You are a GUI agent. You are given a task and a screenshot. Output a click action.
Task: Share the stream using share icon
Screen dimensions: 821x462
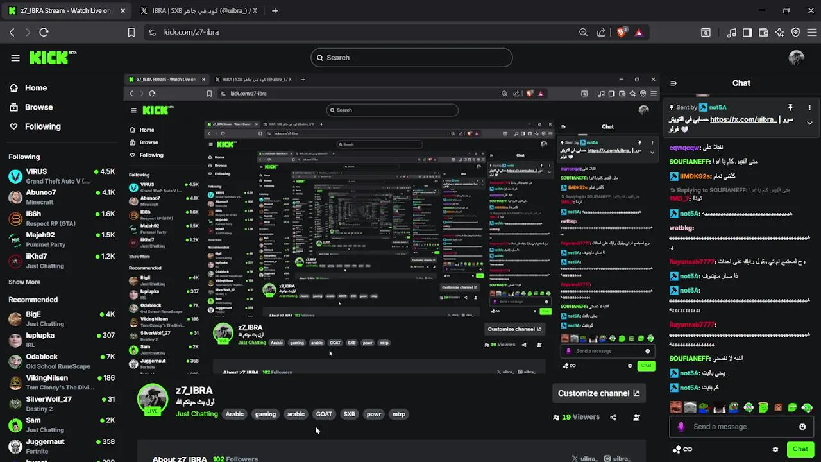613,417
